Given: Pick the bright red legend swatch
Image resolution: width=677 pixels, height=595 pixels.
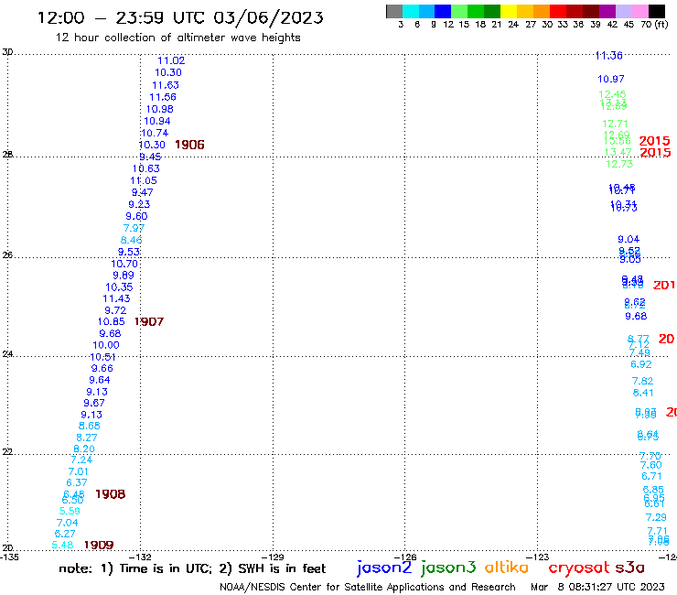Looking at the screenshot, I should coord(558,11).
